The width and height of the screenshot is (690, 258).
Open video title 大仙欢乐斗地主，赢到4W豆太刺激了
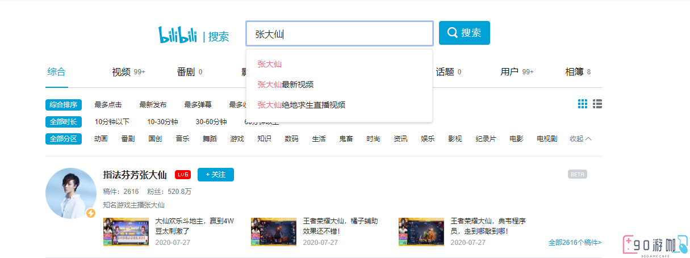pos(195,226)
